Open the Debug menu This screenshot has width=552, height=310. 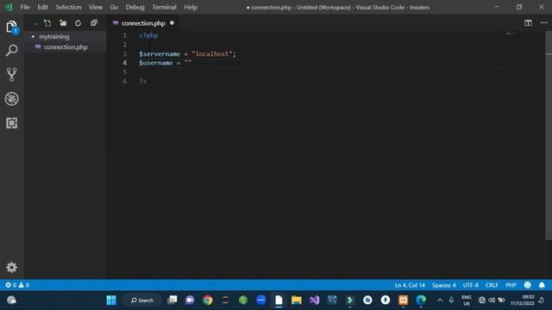pos(135,7)
